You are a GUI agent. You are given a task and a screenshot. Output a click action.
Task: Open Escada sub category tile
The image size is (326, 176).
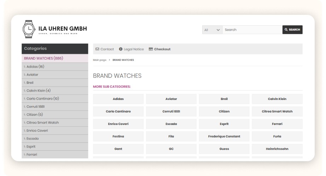[x=171, y=124]
